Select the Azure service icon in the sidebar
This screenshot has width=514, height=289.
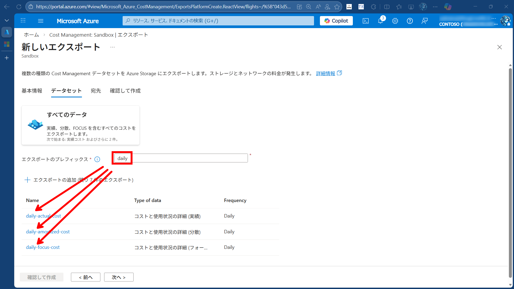pos(7,32)
